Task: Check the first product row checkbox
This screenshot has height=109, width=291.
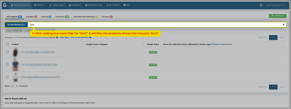Action: pyautogui.click(x=7, y=52)
